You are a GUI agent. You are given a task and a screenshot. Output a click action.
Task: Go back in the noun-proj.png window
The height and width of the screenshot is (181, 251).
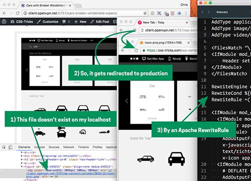coord(123,50)
